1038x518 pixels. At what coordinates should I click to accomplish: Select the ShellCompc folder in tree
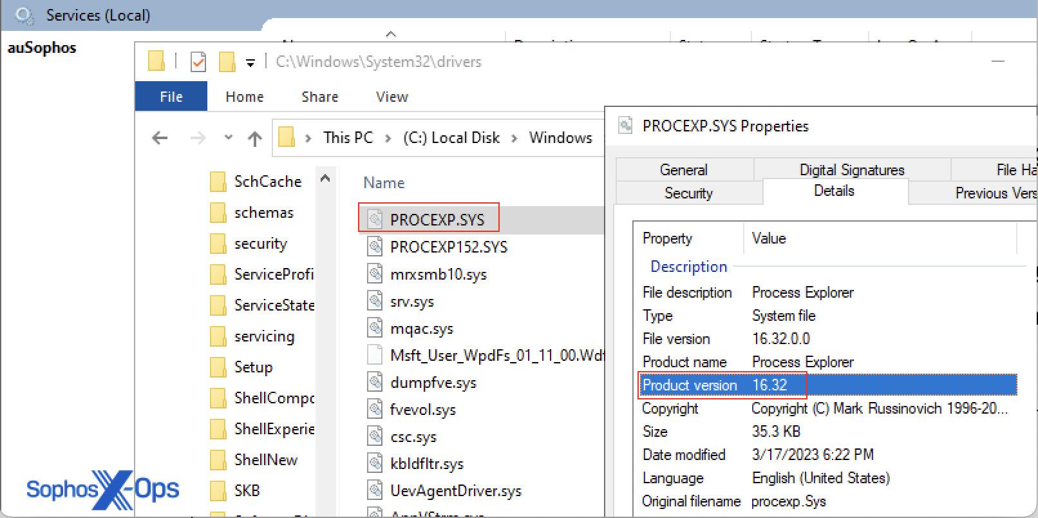point(263,398)
